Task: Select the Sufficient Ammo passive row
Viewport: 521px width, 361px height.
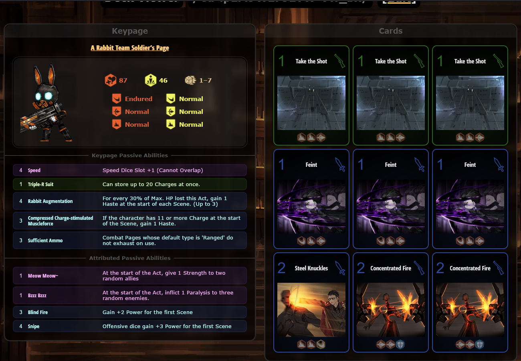Action: point(130,240)
